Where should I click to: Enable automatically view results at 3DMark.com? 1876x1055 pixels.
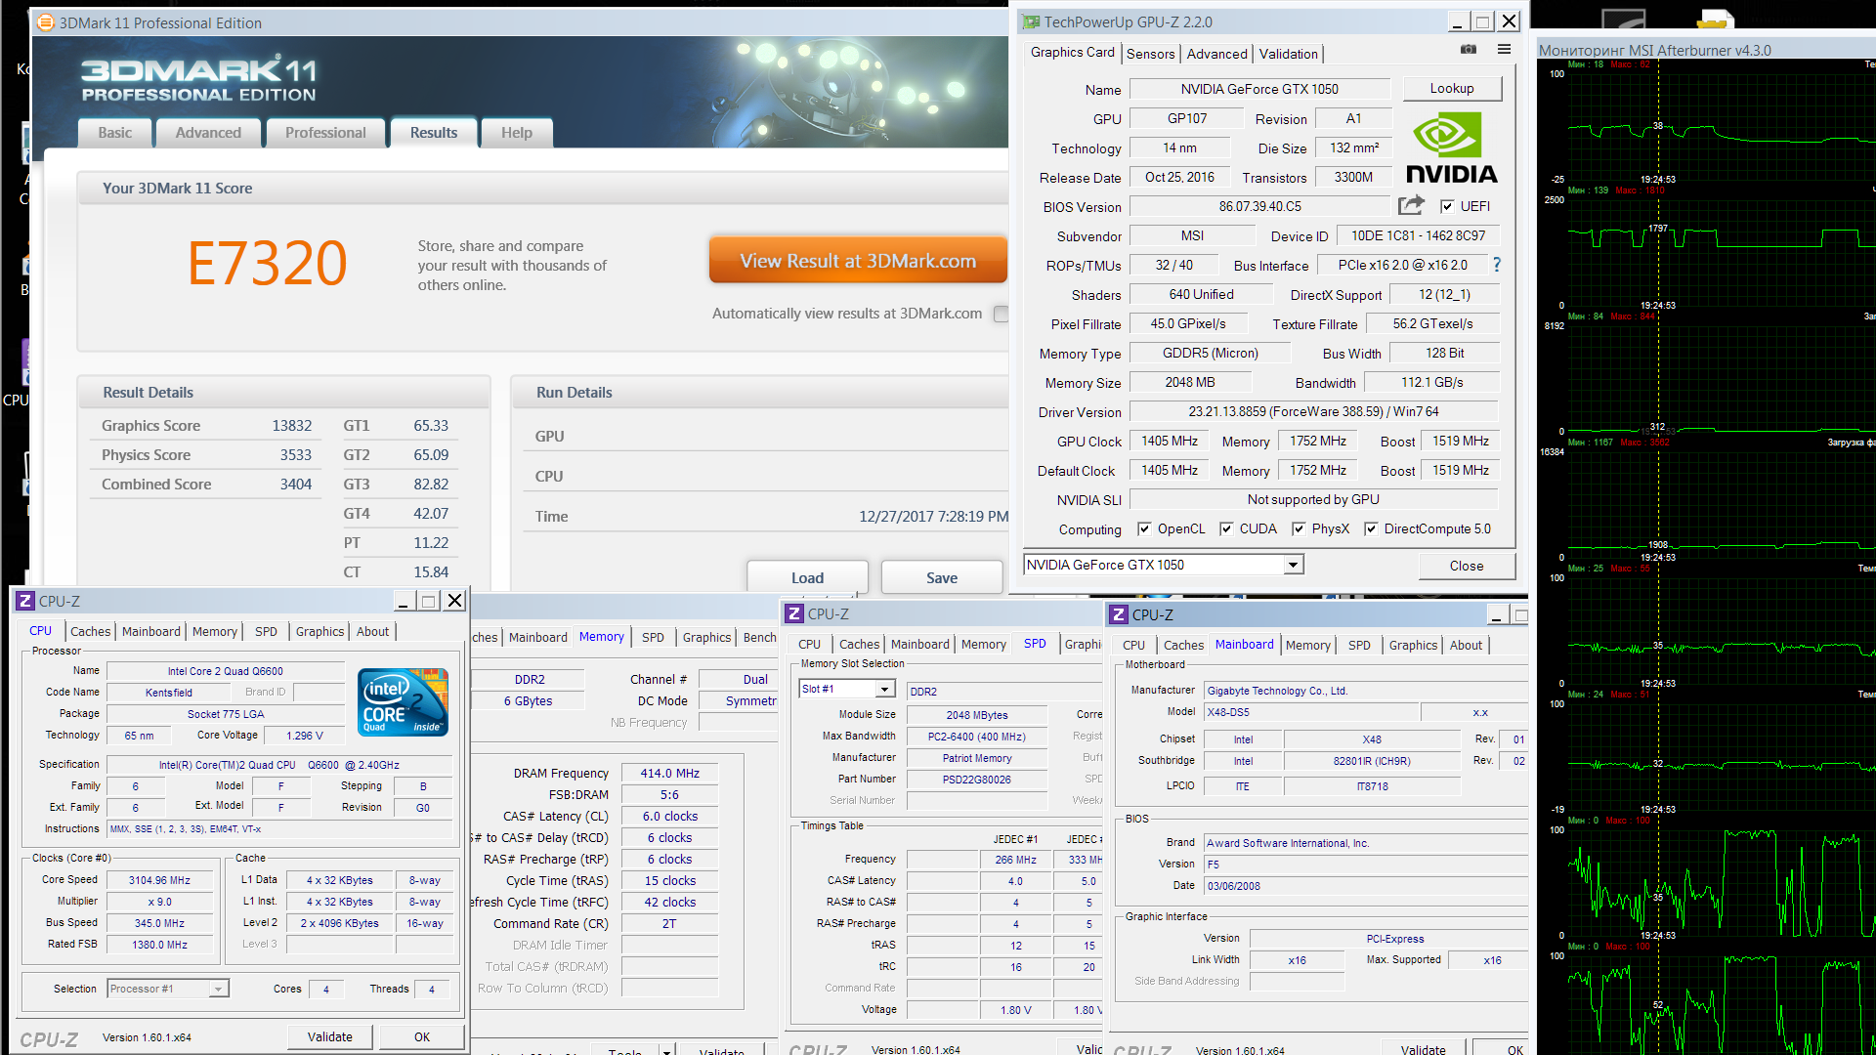[x=1001, y=314]
